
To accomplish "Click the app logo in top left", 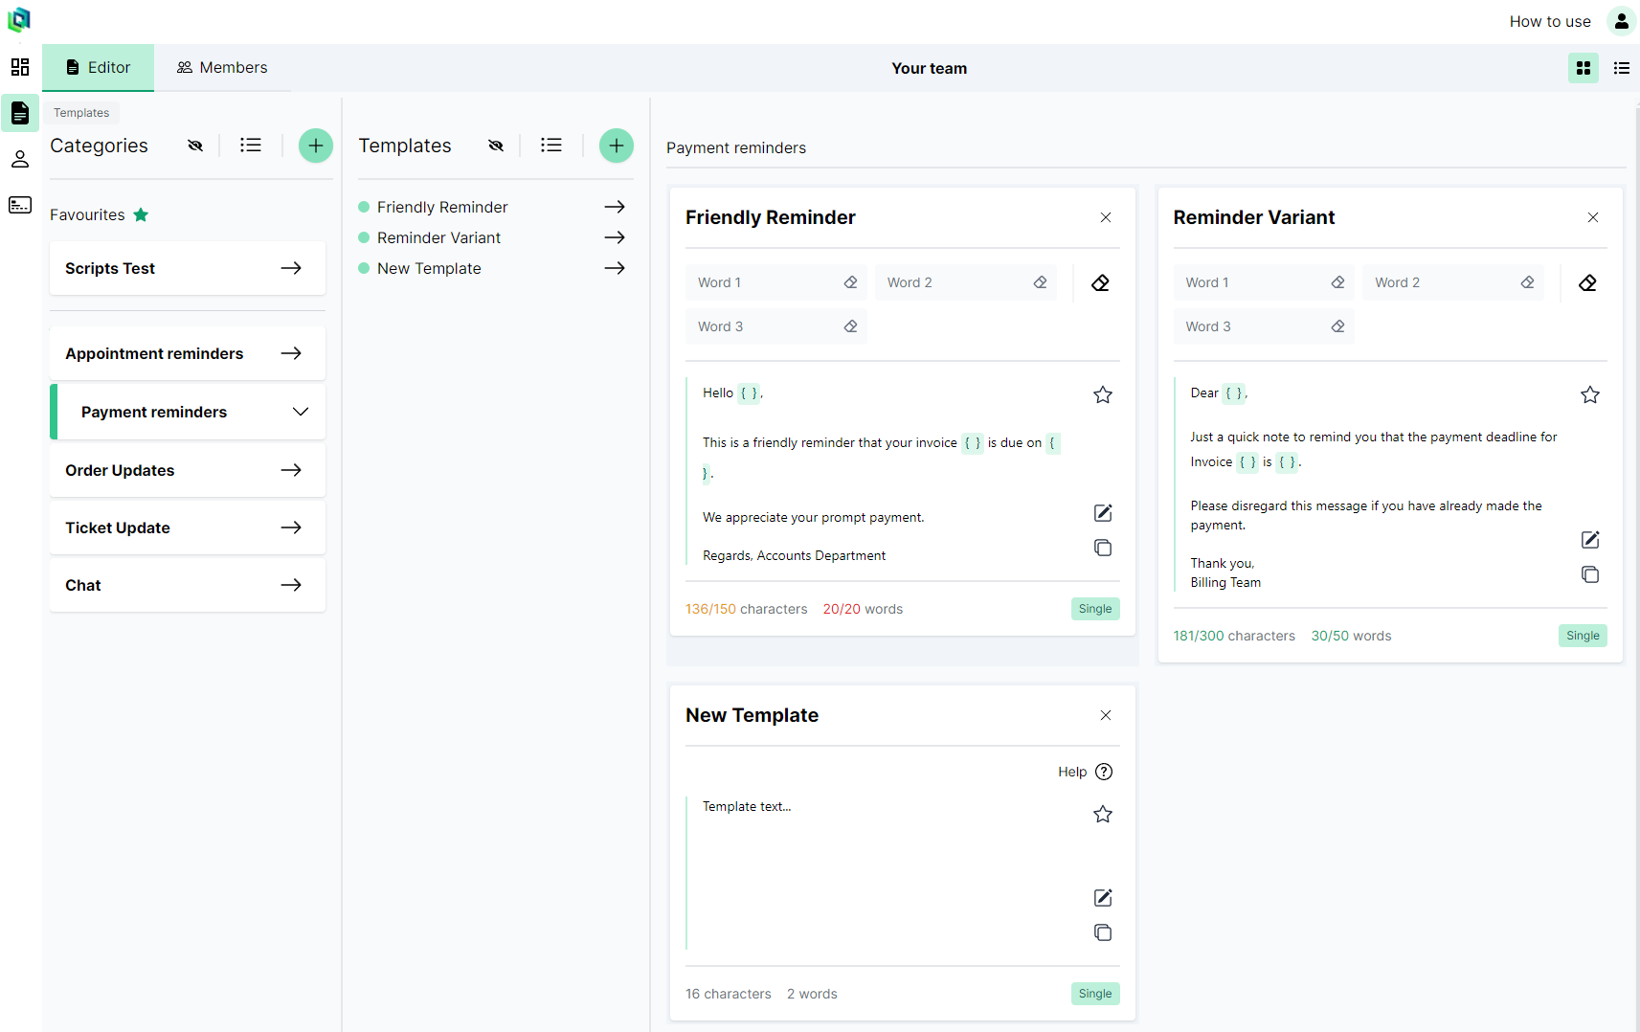I will [19, 19].
